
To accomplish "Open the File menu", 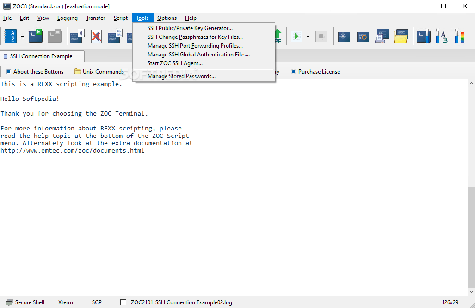I will point(7,18).
